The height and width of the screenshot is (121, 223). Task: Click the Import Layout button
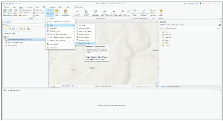(39, 13)
